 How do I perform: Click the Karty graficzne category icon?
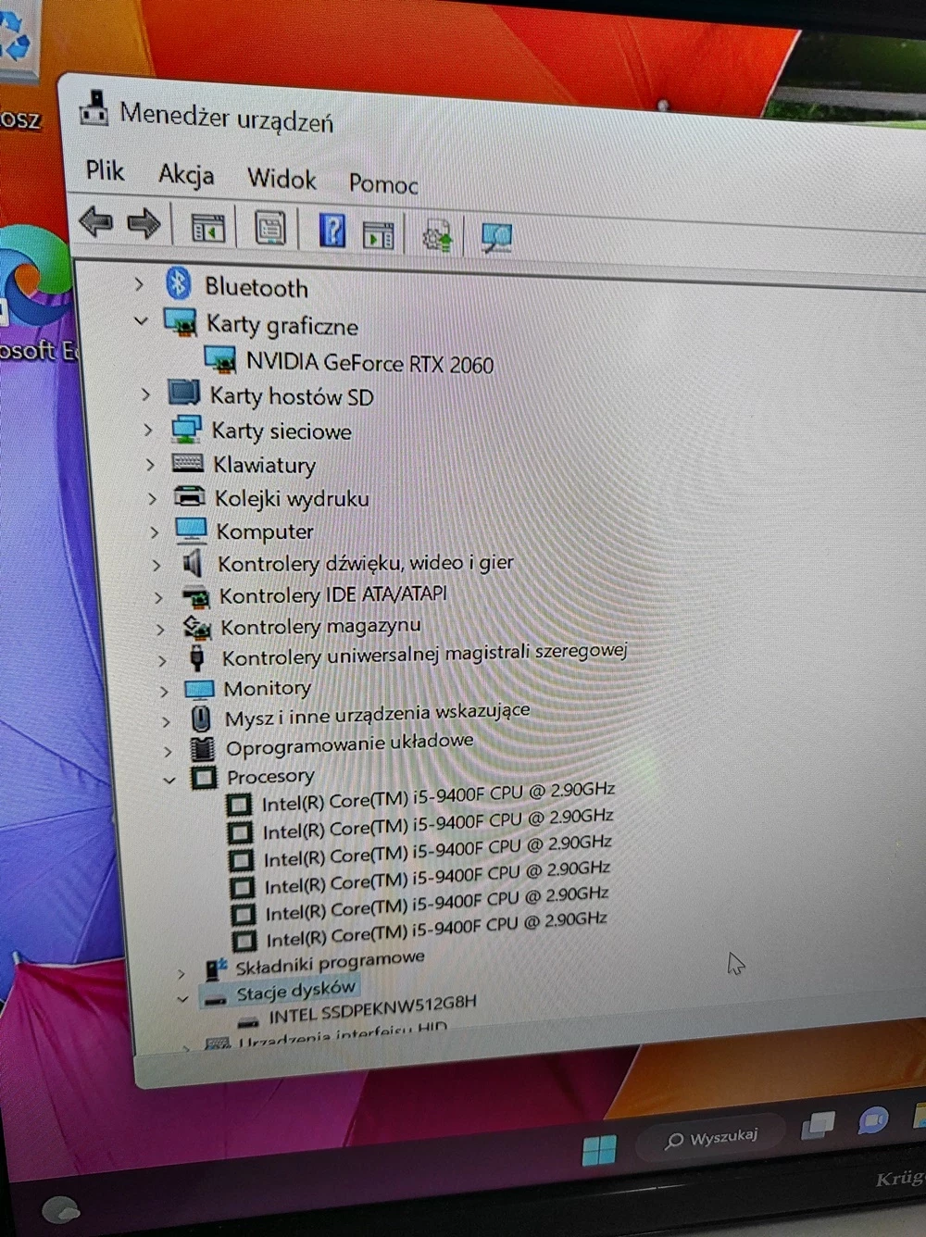(181, 322)
